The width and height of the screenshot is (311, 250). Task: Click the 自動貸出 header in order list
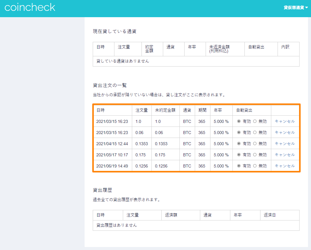coord(244,110)
